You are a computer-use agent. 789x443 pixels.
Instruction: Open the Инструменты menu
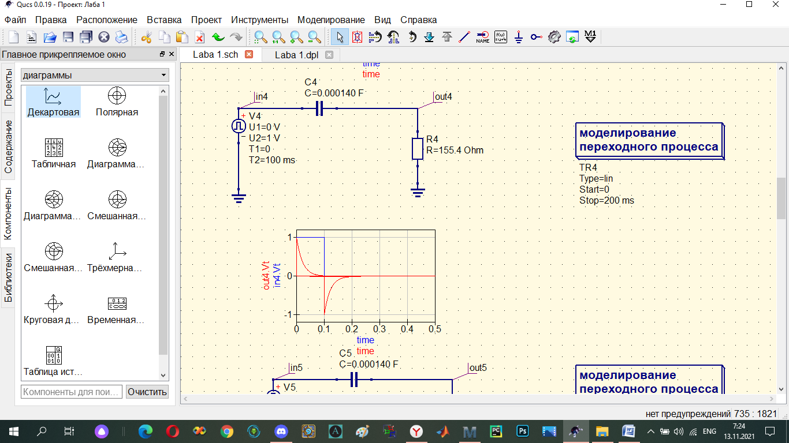coord(259,20)
